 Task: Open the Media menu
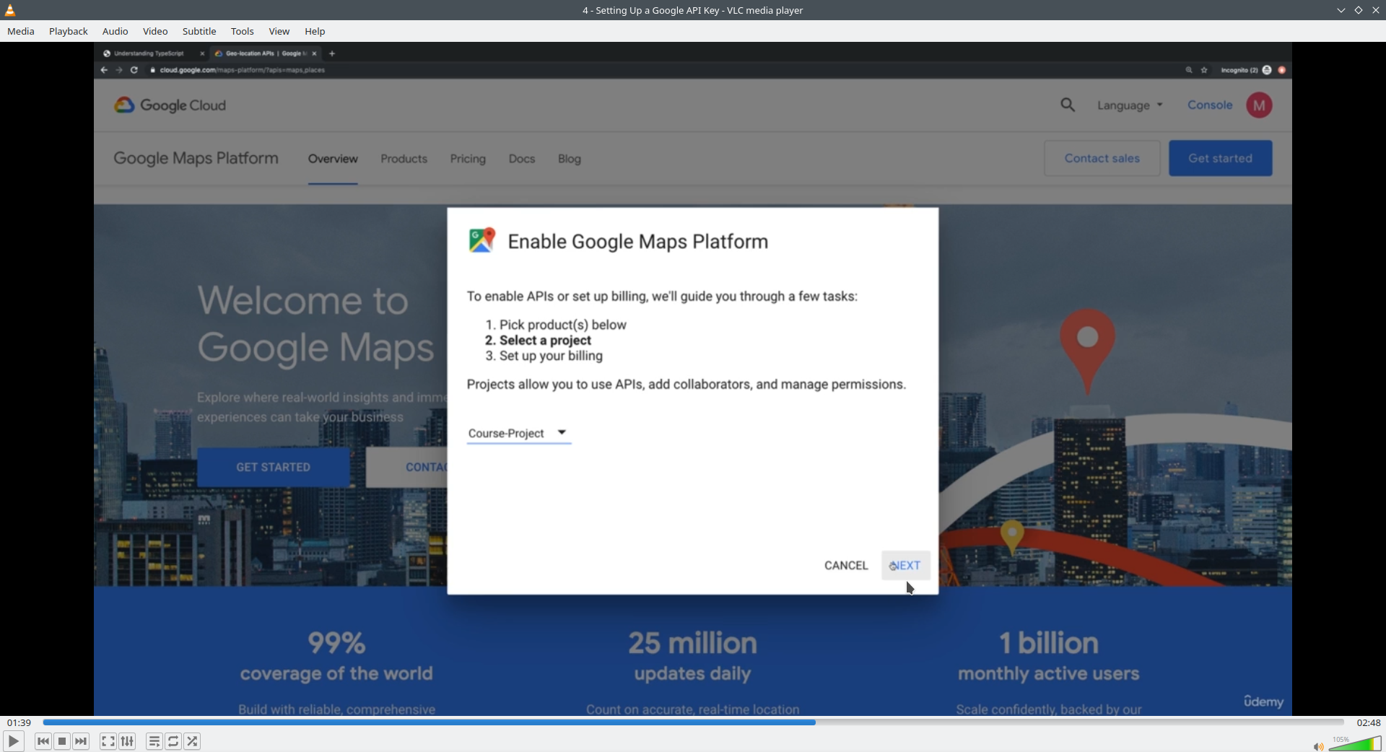tap(21, 31)
